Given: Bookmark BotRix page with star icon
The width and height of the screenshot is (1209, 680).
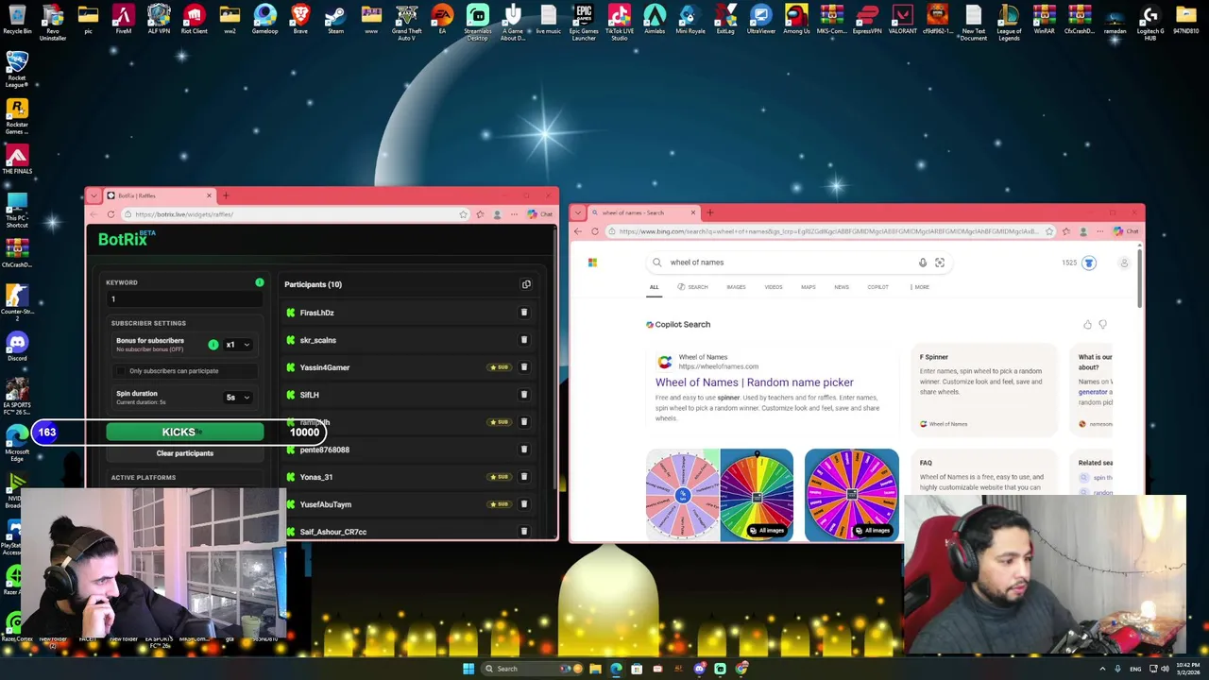Looking at the screenshot, I should click(463, 214).
